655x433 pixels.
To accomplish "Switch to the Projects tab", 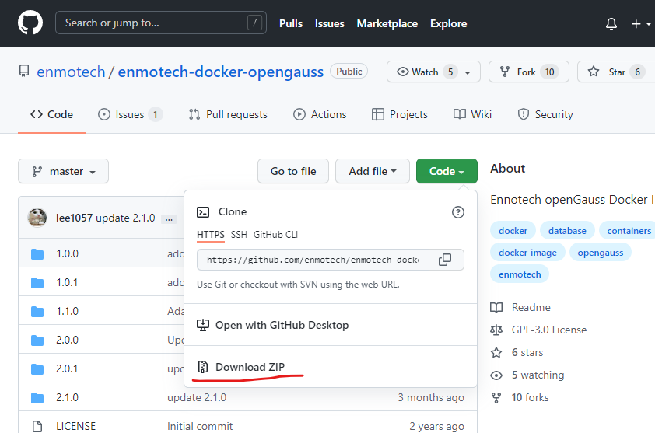I will [400, 114].
